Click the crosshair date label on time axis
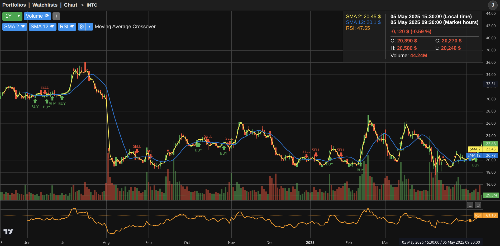 pos(441,242)
